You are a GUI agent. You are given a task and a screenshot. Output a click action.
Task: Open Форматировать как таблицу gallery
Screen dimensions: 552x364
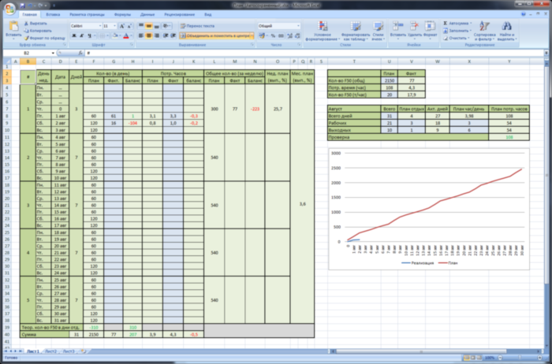click(x=356, y=31)
